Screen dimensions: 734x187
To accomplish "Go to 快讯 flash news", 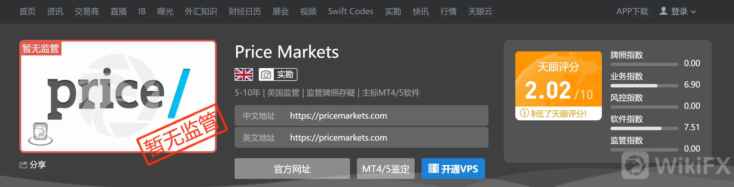I will click(421, 12).
